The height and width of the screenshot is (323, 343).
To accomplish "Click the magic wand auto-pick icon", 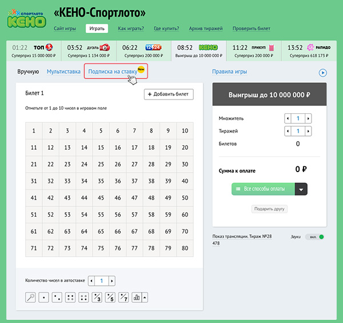I will pos(31,297).
